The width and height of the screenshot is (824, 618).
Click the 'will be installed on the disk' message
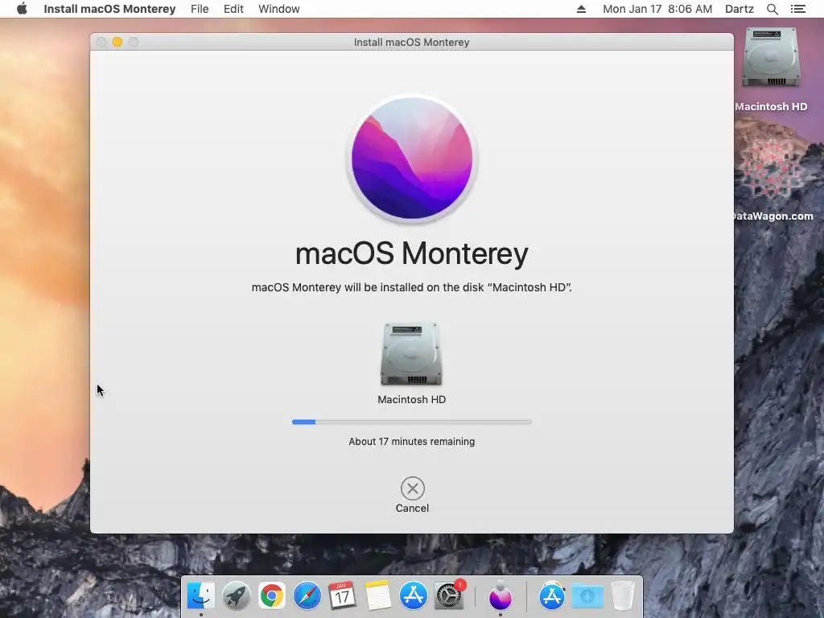point(412,287)
